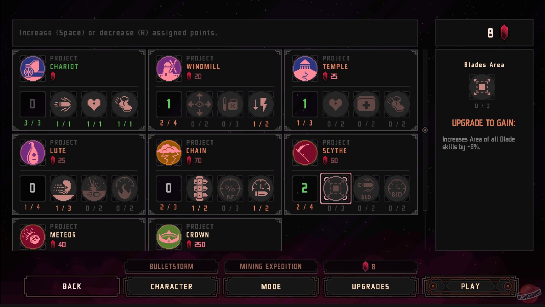Select the Project Windmill emblem

(x=169, y=69)
